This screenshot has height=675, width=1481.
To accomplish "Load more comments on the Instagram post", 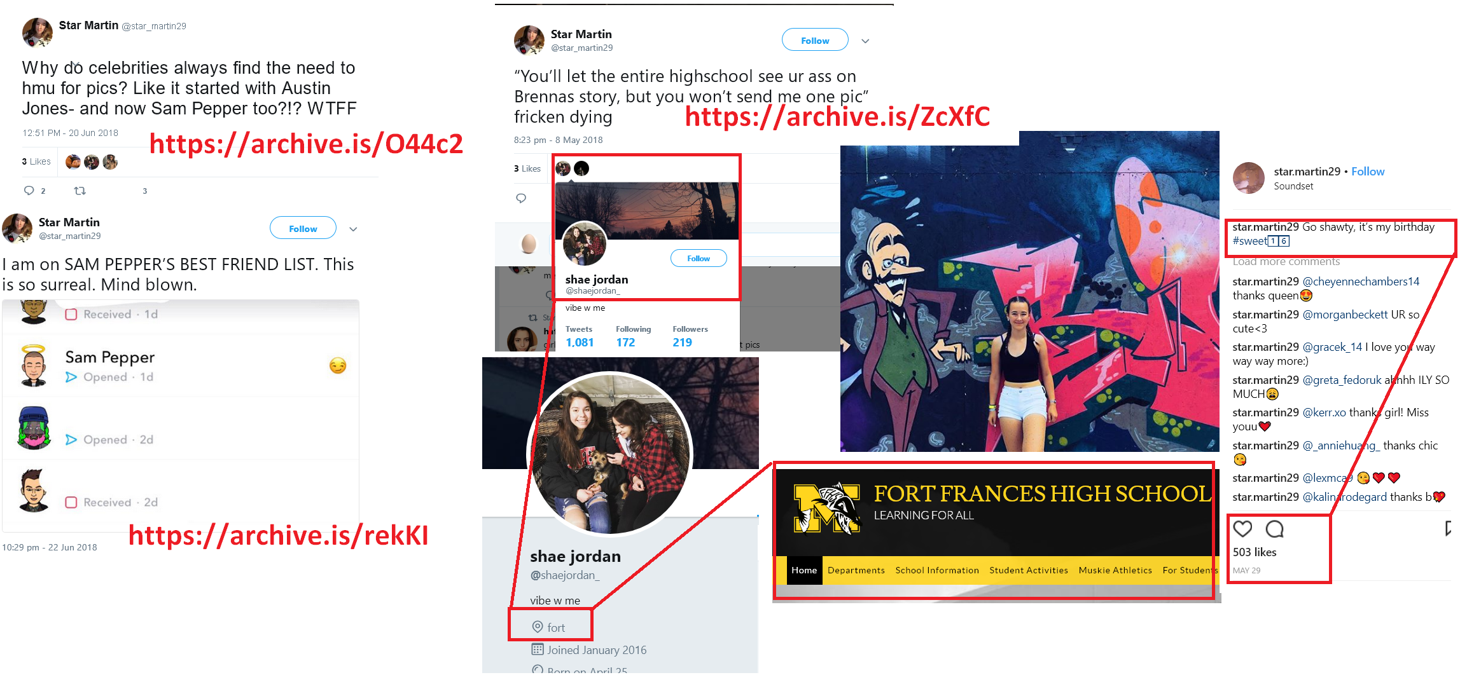I will 1286,262.
